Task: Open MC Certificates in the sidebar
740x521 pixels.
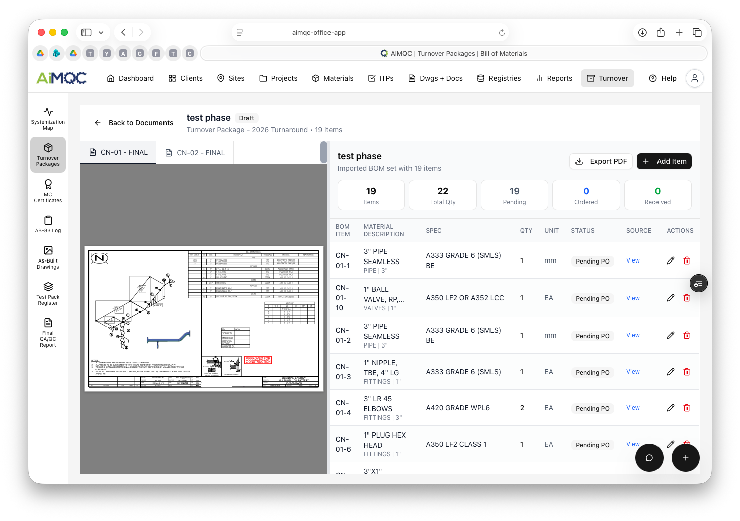Action: (48, 191)
